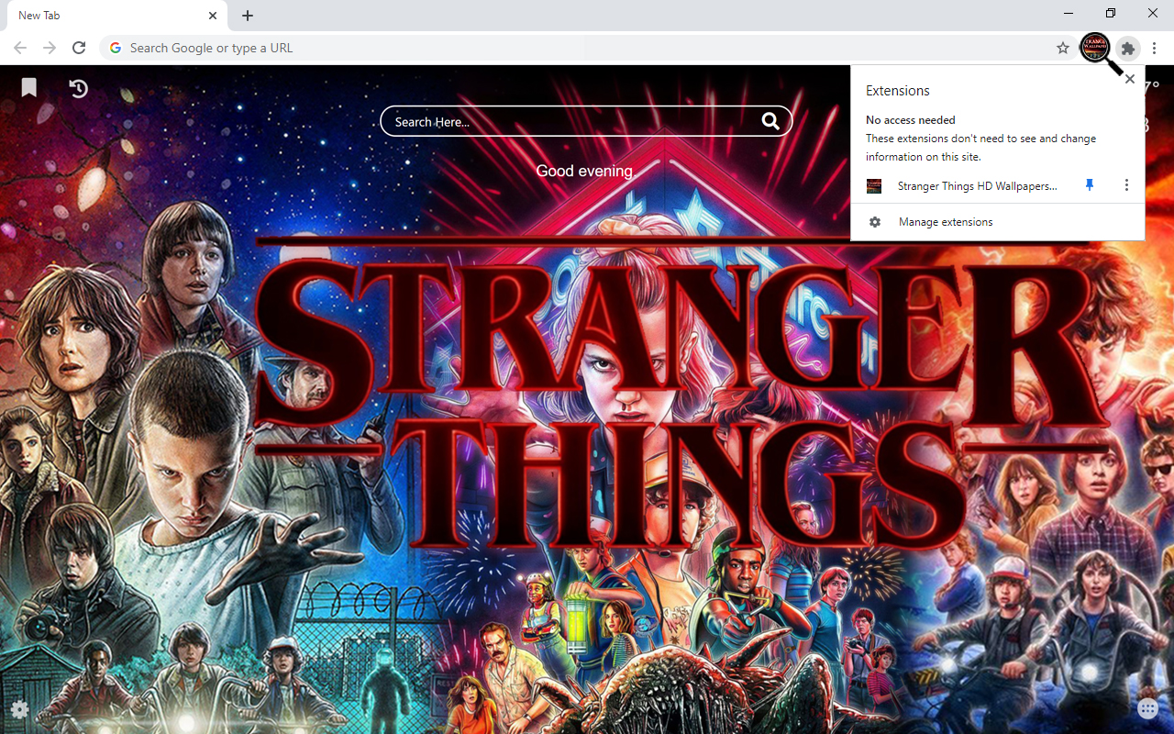This screenshot has width=1174, height=734.
Task: Click the Stranger Things extension toolbar icon
Action: 1095,48
